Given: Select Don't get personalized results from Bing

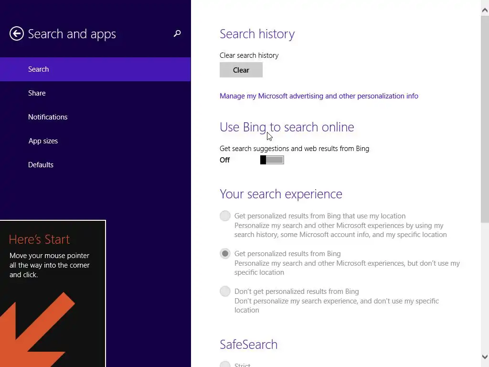Looking at the screenshot, I should click(x=225, y=291).
